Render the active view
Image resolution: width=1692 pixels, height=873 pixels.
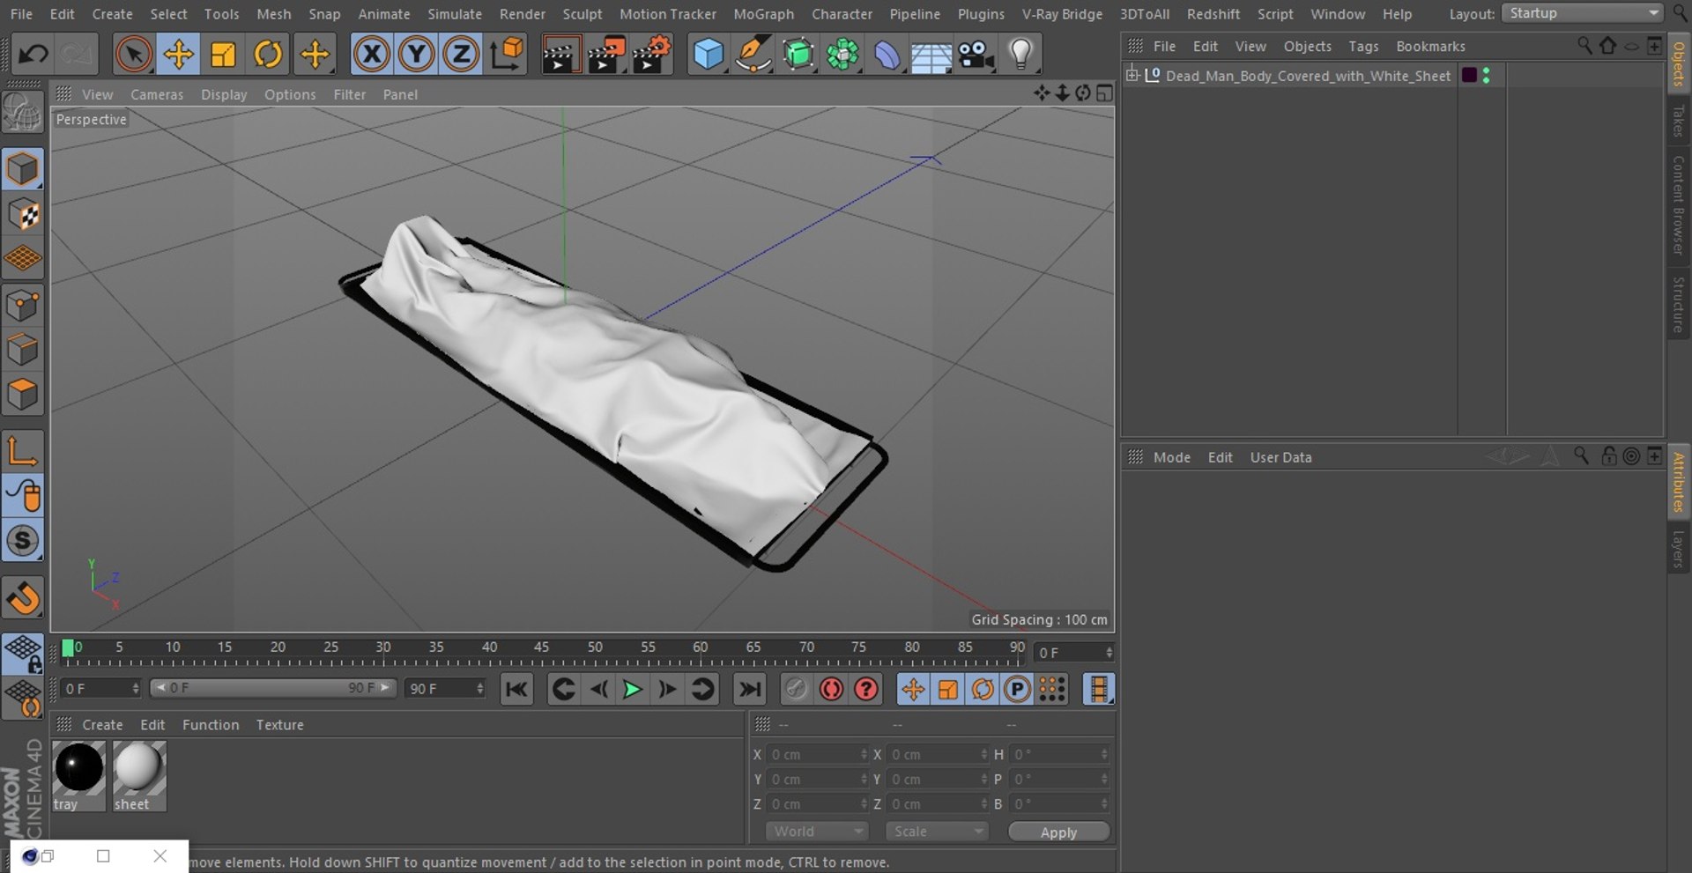pos(560,55)
